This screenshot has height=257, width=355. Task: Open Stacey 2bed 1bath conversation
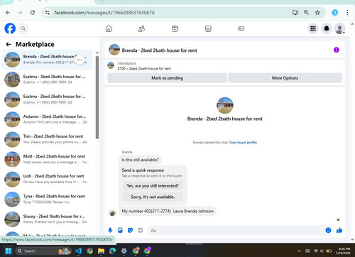tap(48, 219)
